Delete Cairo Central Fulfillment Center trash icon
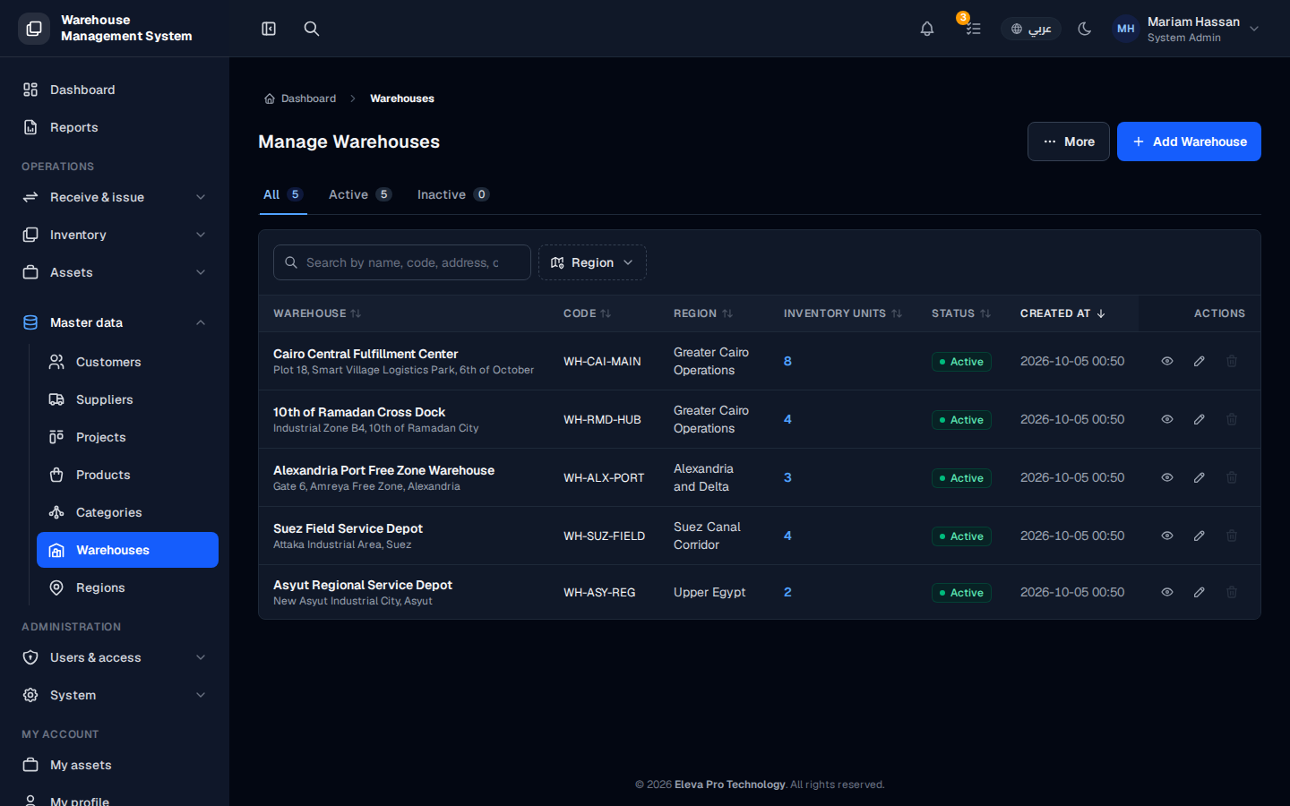Image resolution: width=1290 pixels, height=806 pixels. (x=1232, y=361)
